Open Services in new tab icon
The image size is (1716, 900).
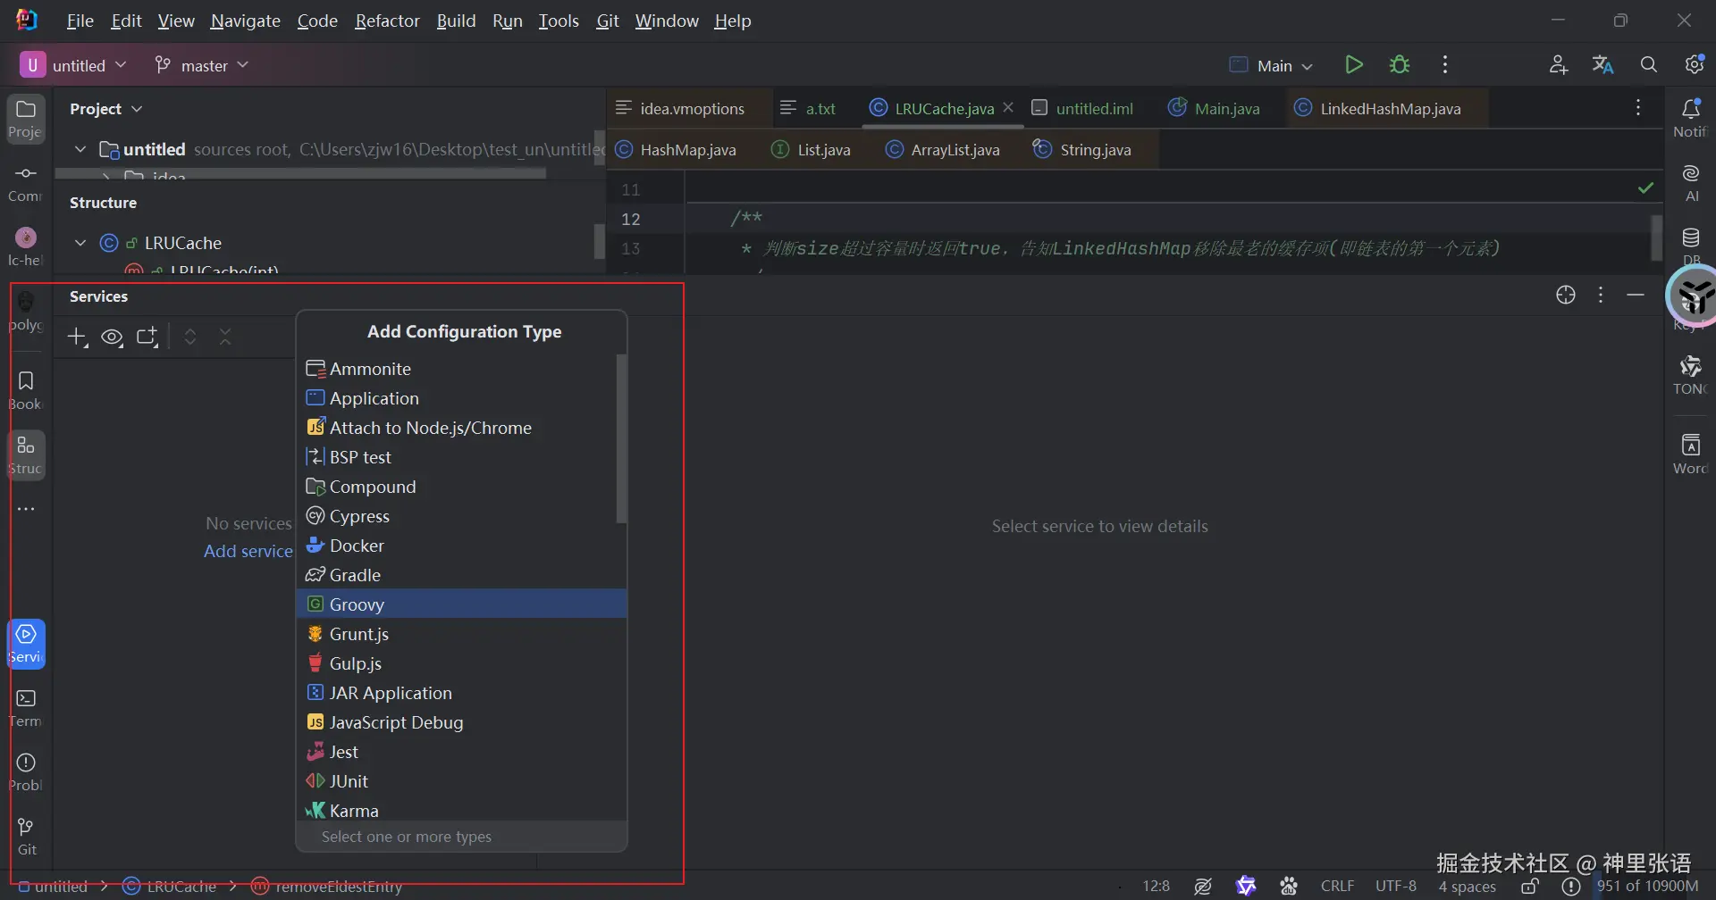pyautogui.click(x=147, y=337)
